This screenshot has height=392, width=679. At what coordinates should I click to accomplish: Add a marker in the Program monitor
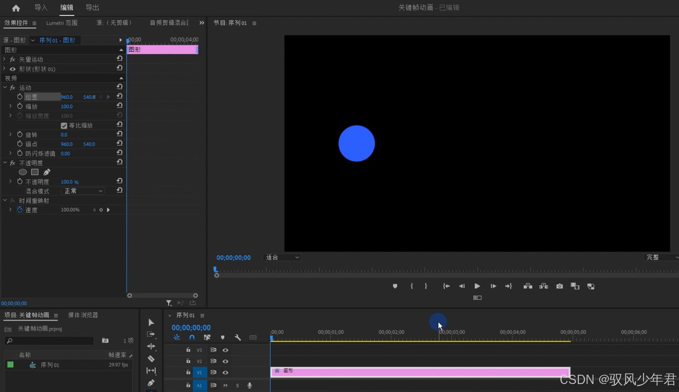click(395, 286)
